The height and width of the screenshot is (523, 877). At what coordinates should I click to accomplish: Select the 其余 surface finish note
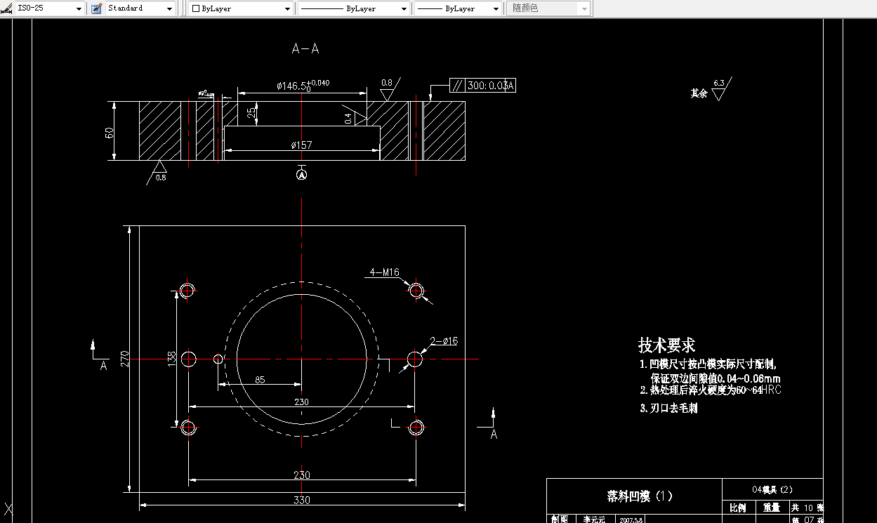[699, 93]
